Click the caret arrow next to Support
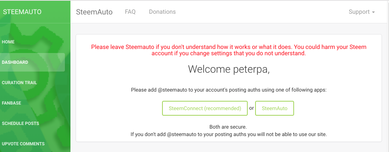Viewport: 389px width, 152px height. 373,12
